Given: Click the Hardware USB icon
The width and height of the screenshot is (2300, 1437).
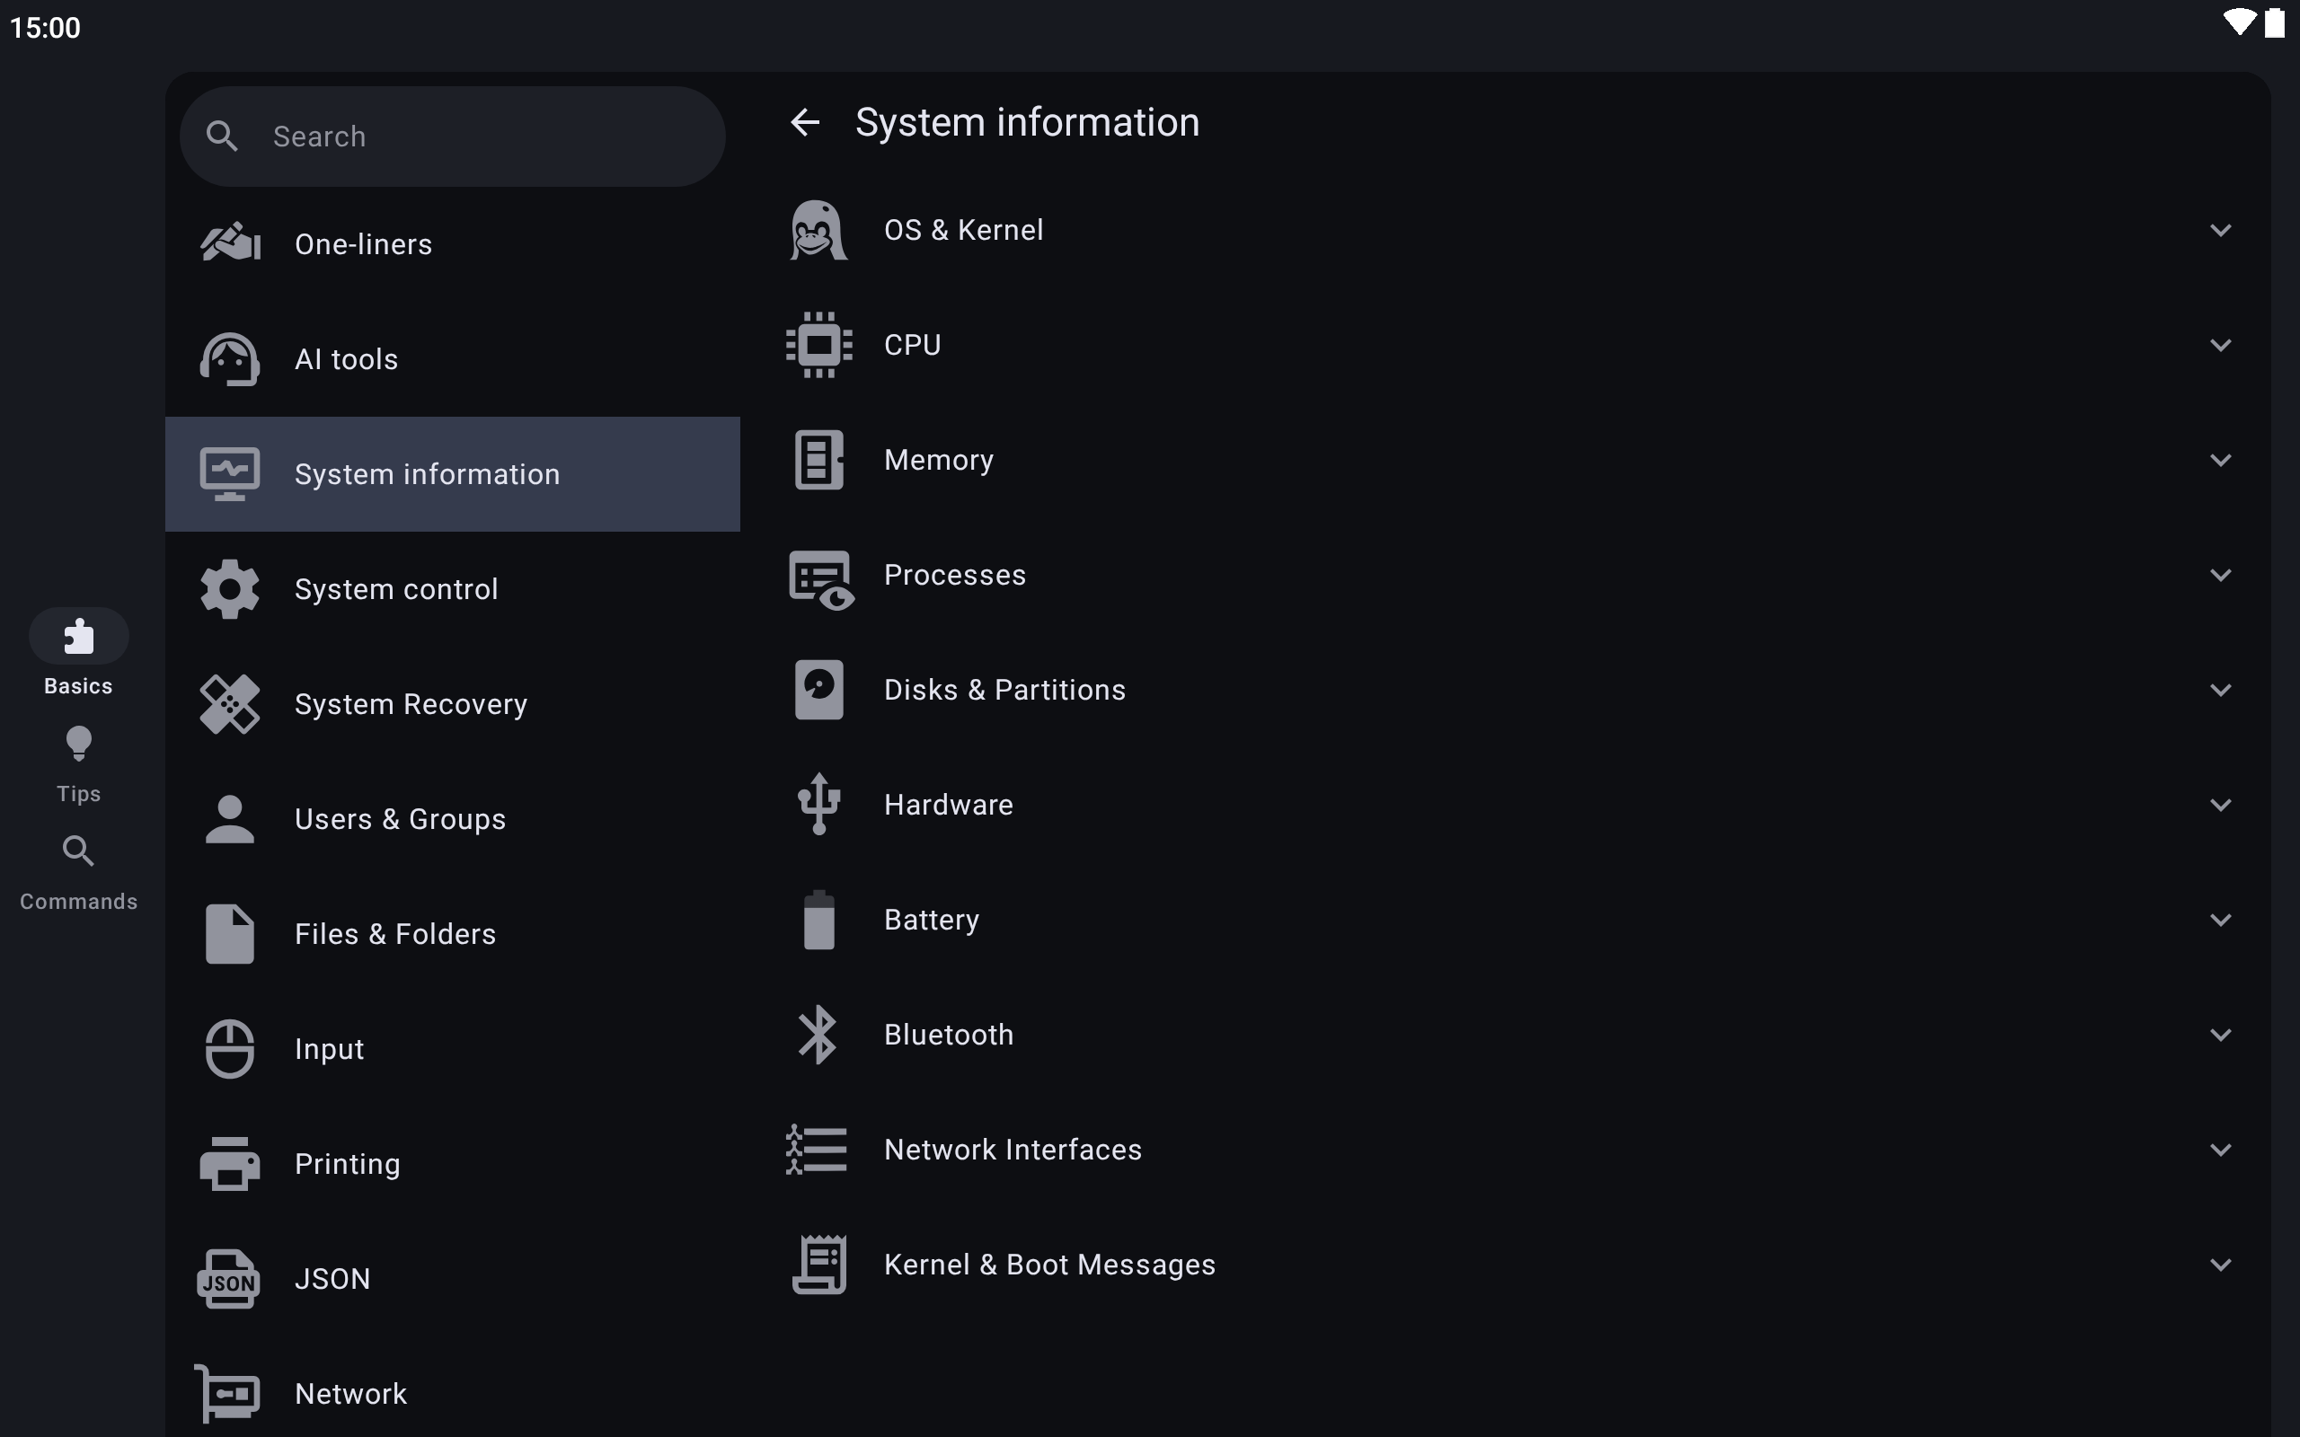Looking at the screenshot, I should [819, 804].
